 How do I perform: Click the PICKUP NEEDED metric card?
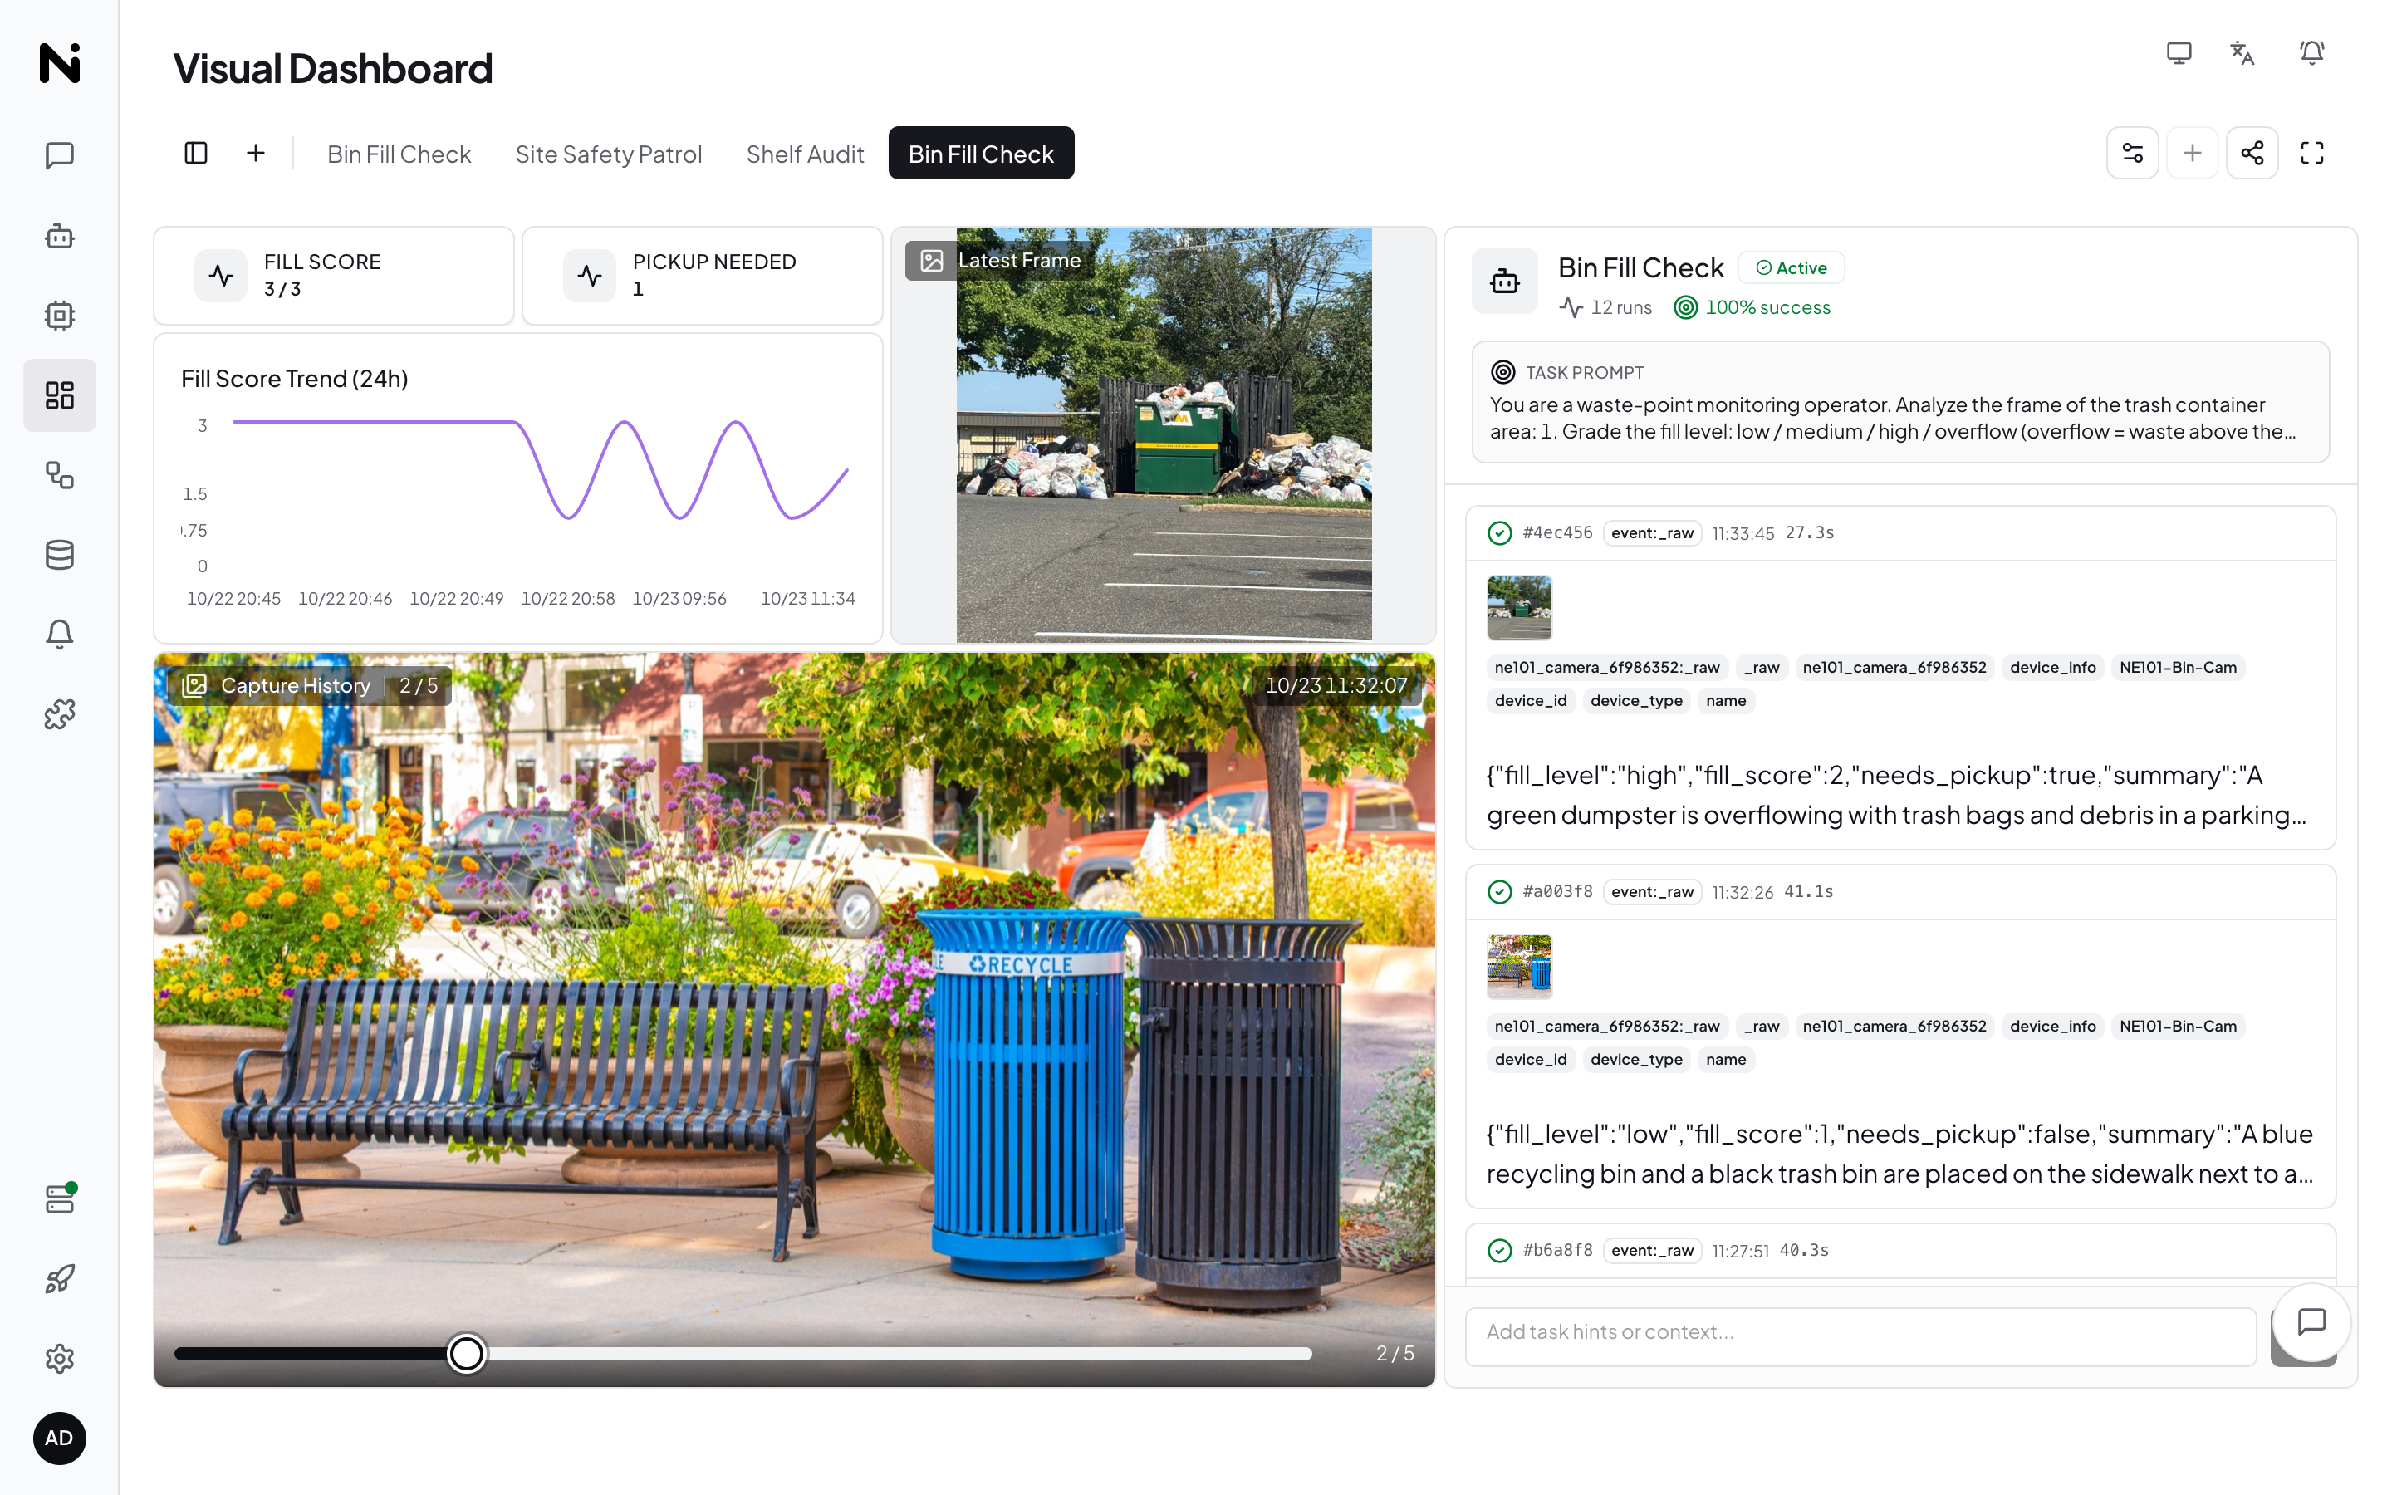coord(702,275)
